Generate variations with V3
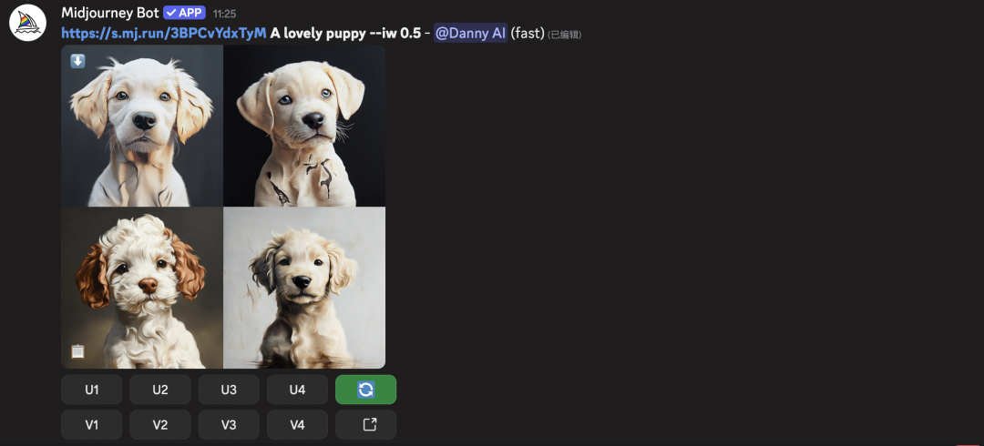 pos(229,425)
